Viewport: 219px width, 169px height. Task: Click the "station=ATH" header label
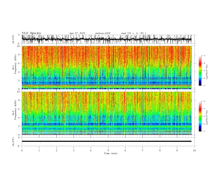(x=103, y=33)
